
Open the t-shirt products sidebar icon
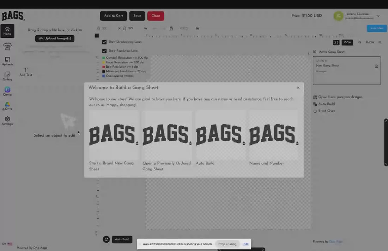pyautogui.click(x=7, y=46)
